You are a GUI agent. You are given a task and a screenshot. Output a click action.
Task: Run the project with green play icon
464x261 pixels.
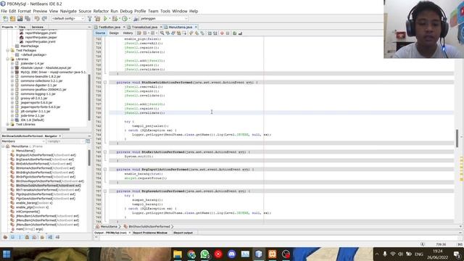[105, 19]
